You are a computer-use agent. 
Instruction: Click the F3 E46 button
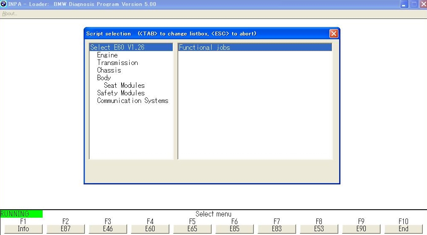[x=108, y=229]
